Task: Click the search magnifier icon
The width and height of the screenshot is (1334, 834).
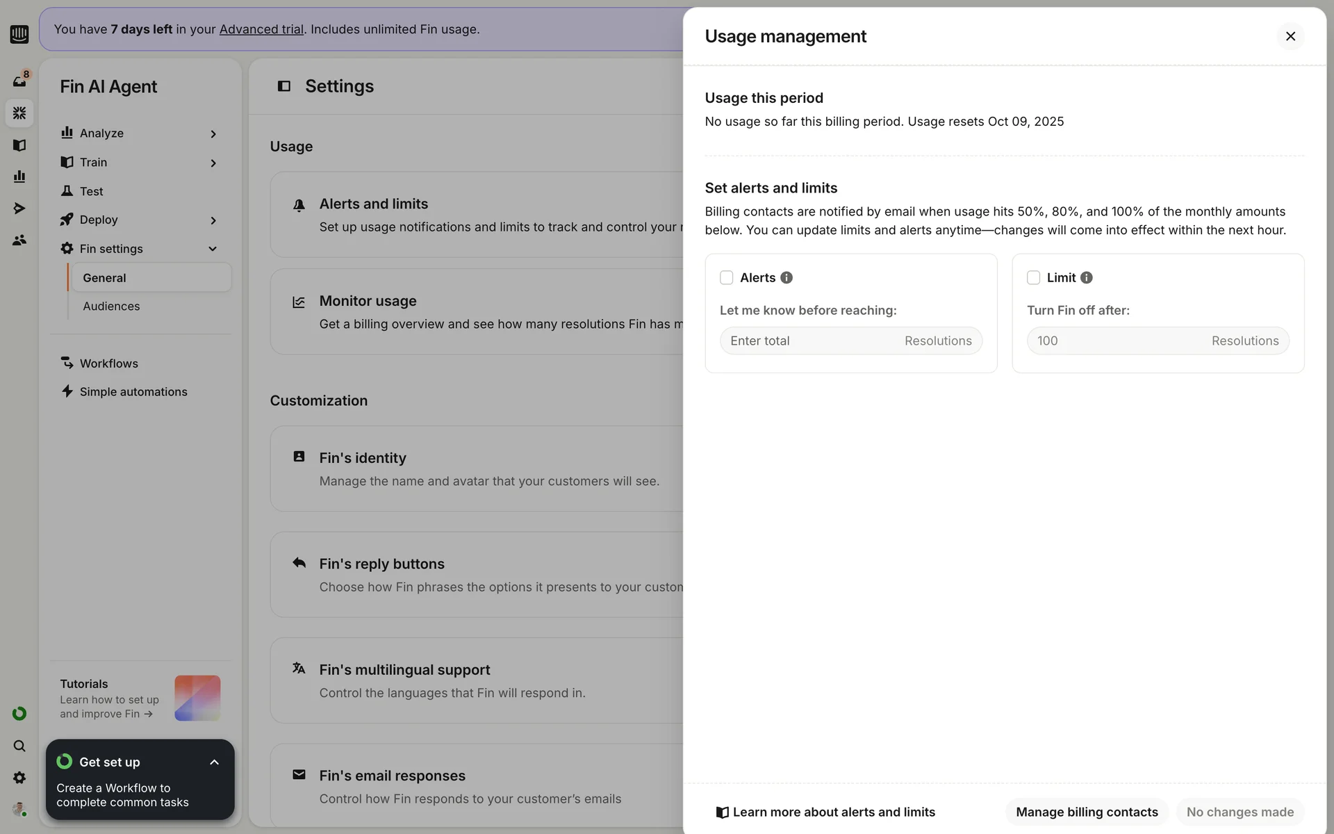Action: pos(19,746)
